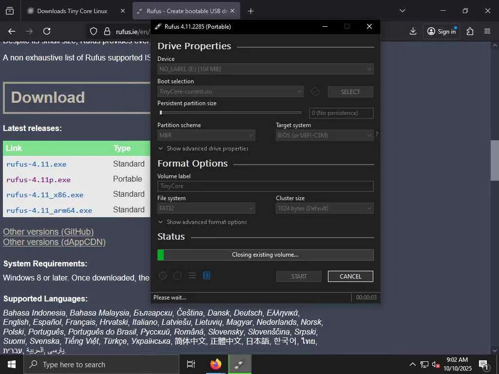Go forward in Firefox
This screenshot has width=499, height=374.
pos(29,31)
